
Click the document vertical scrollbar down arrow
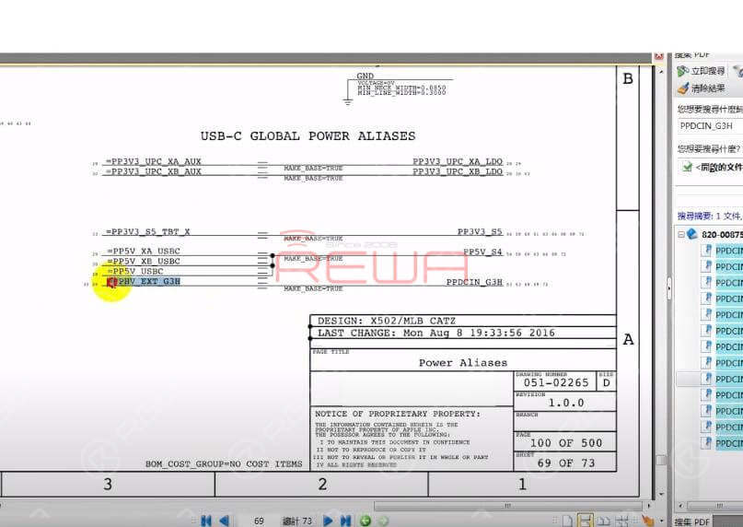[x=661, y=494]
